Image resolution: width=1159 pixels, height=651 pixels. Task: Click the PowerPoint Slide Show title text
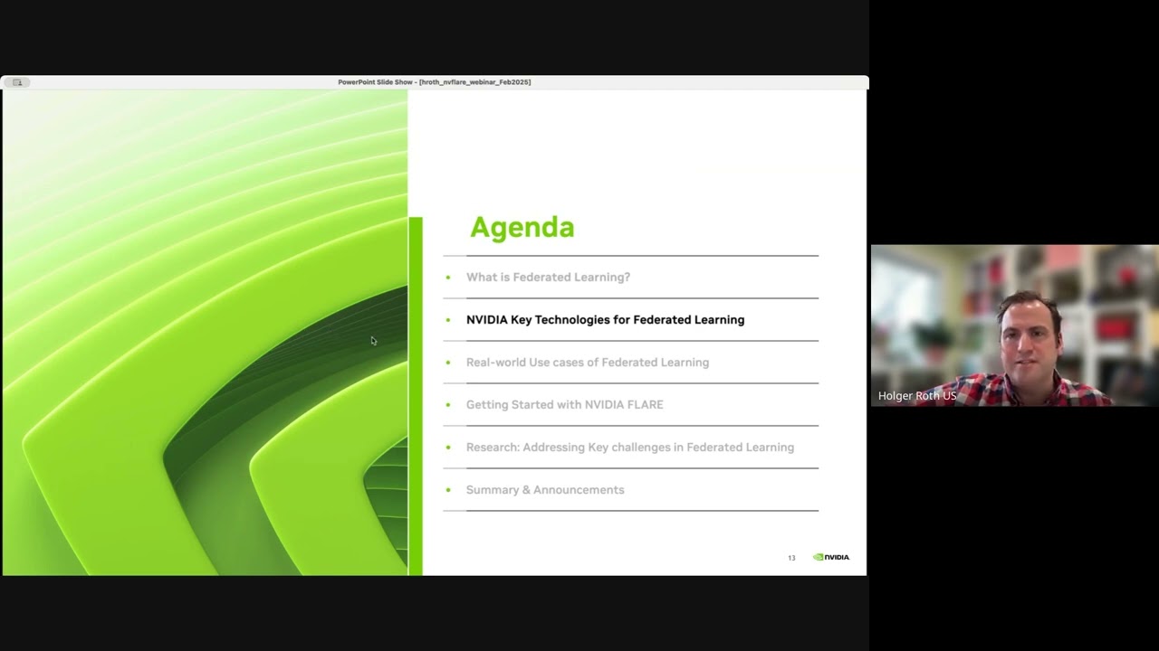[x=435, y=82]
